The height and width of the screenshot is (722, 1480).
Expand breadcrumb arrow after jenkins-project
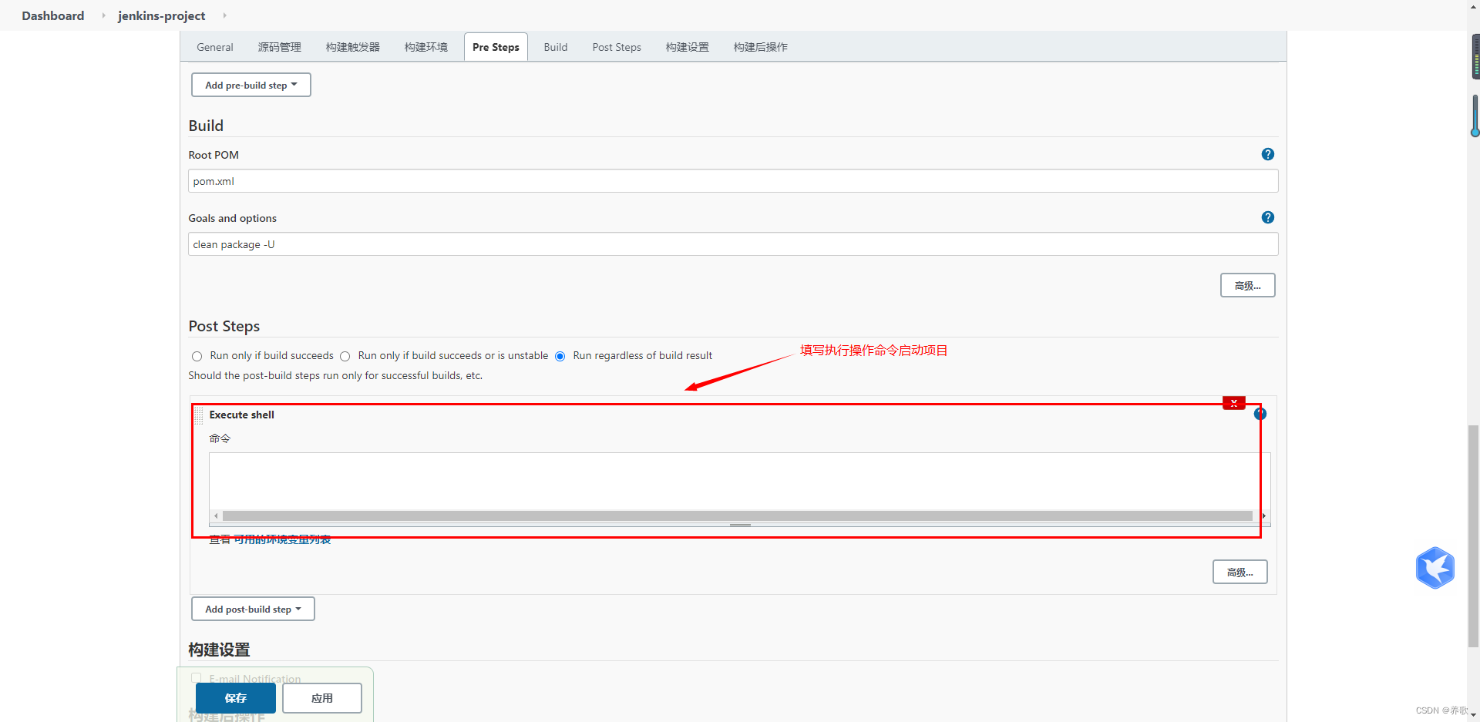tap(224, 15)
